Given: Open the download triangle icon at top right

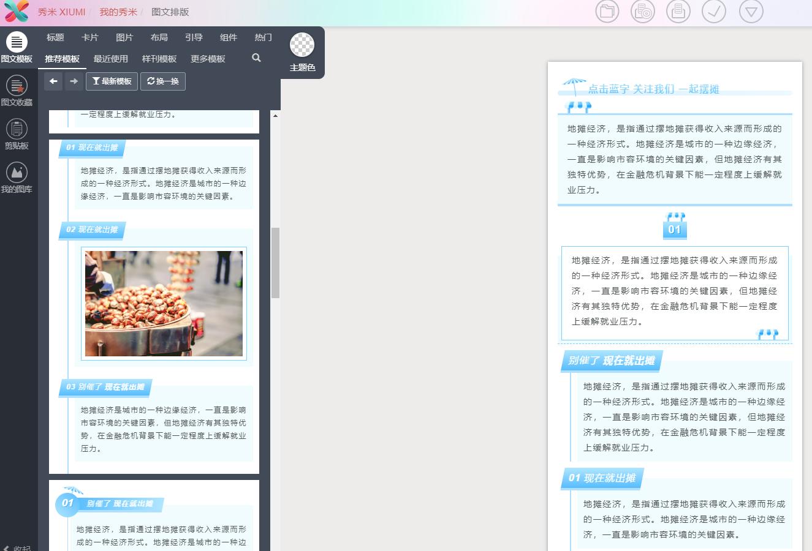Looking at the screenshot, I should tap(751, 11).
